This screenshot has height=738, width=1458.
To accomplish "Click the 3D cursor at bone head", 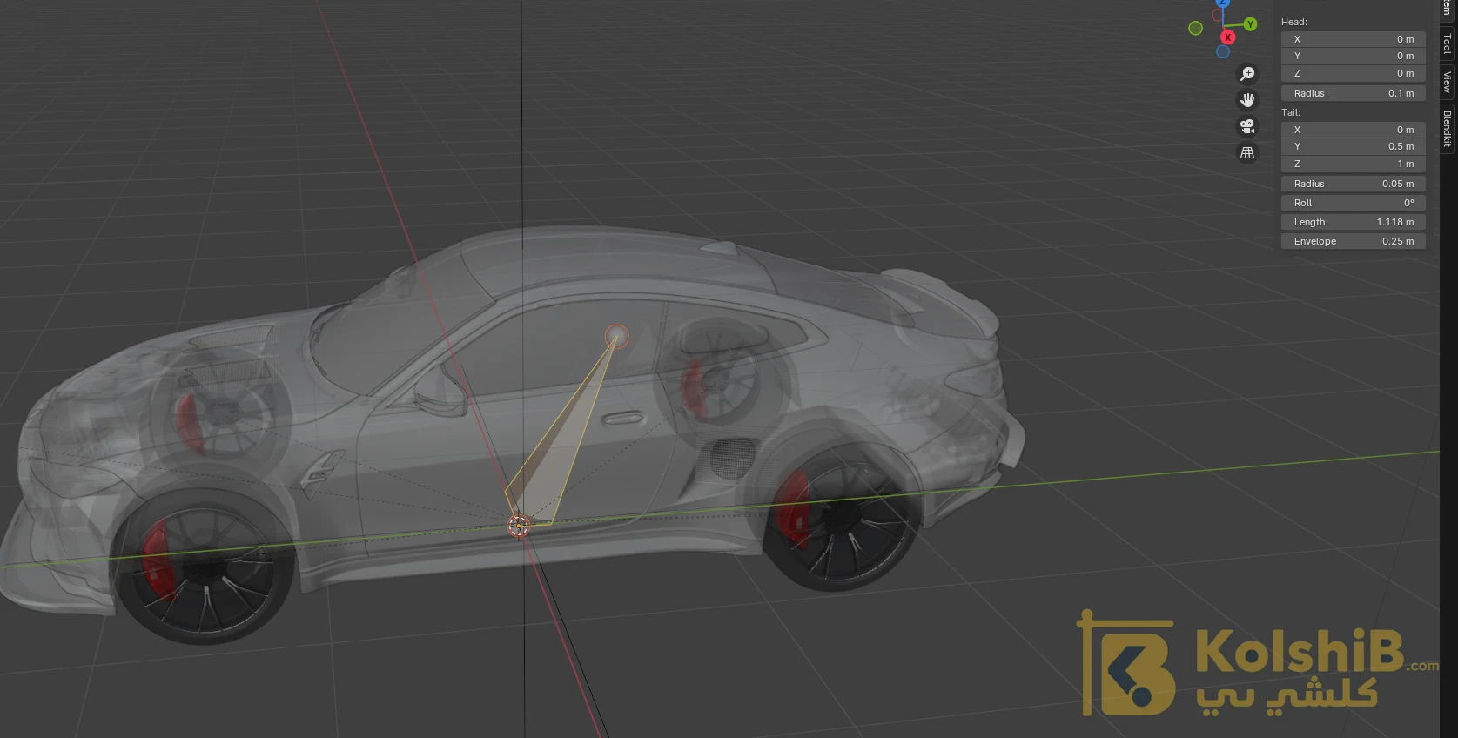I will pyautogui.click(x=518, y=526).
